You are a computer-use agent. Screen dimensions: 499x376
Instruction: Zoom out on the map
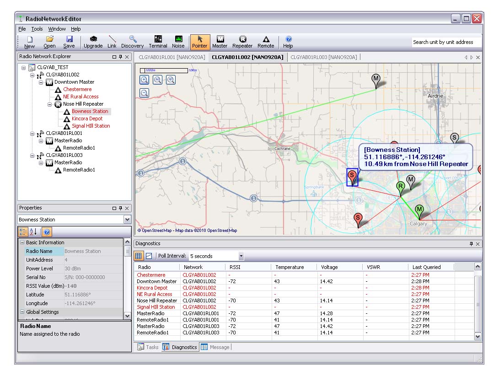click(145, 93)
